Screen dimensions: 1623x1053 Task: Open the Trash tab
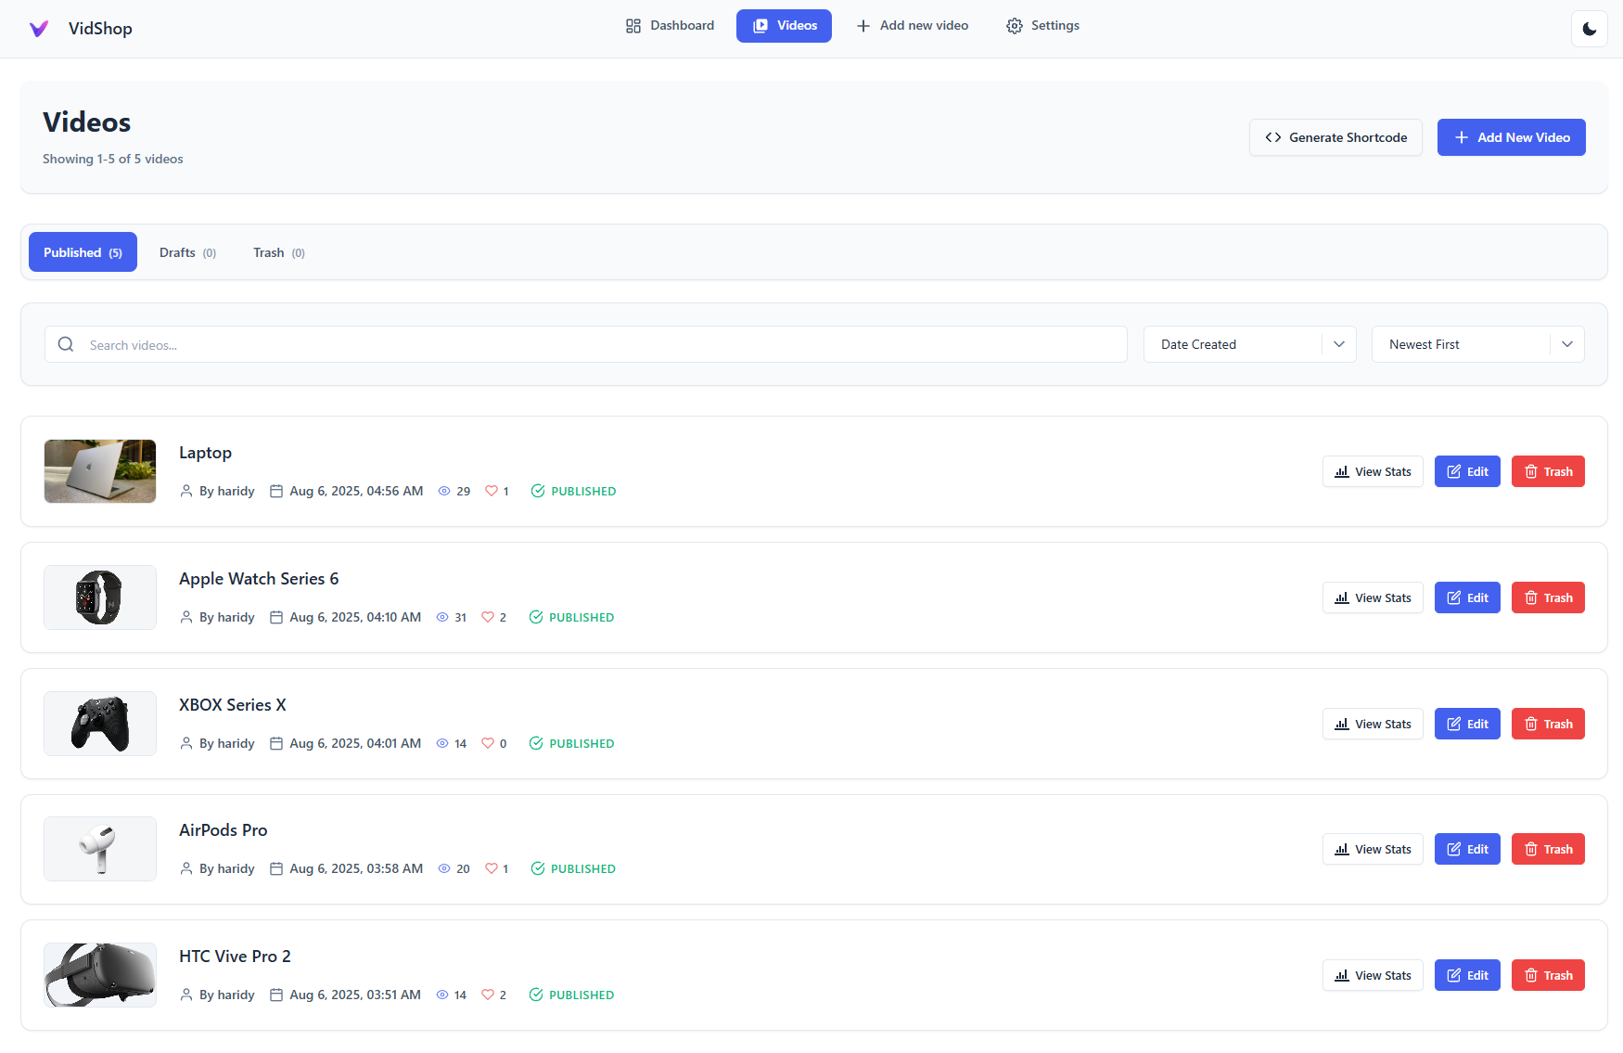click(278, 252)
